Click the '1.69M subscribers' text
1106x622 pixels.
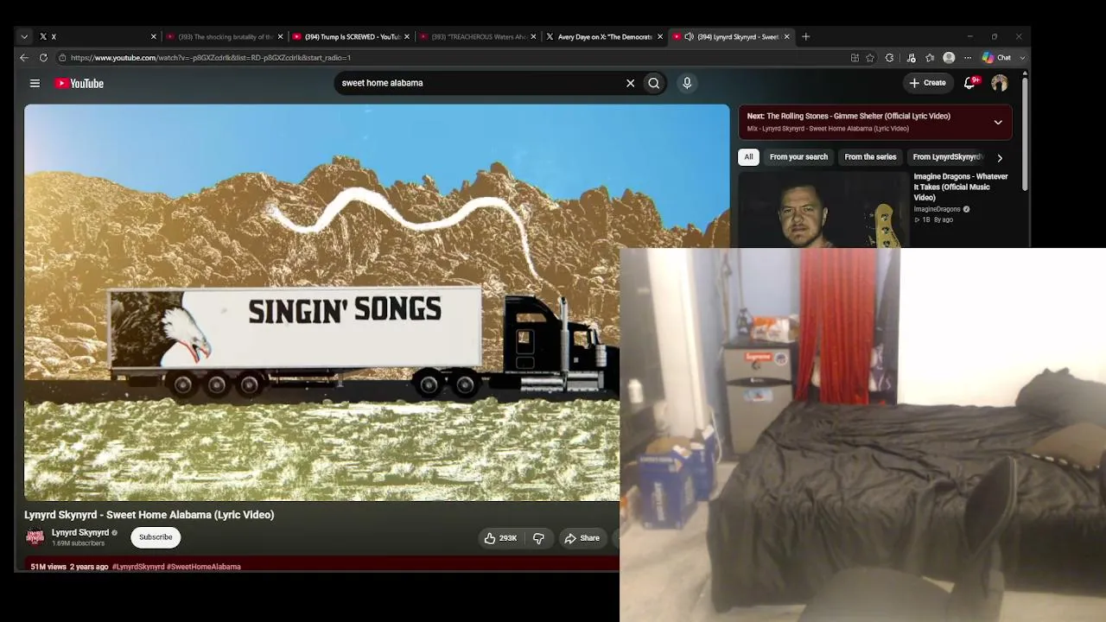tap(78, 543)
